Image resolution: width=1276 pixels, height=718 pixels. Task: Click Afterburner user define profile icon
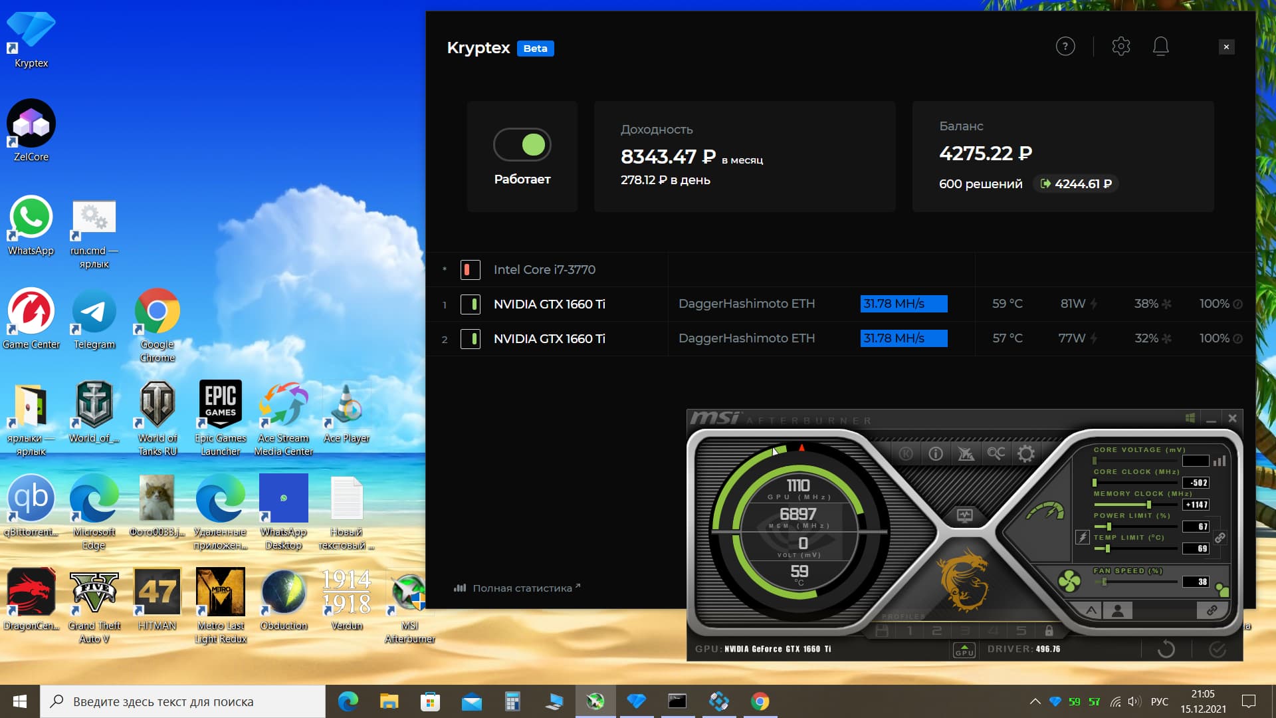(x=1118, y=610)
